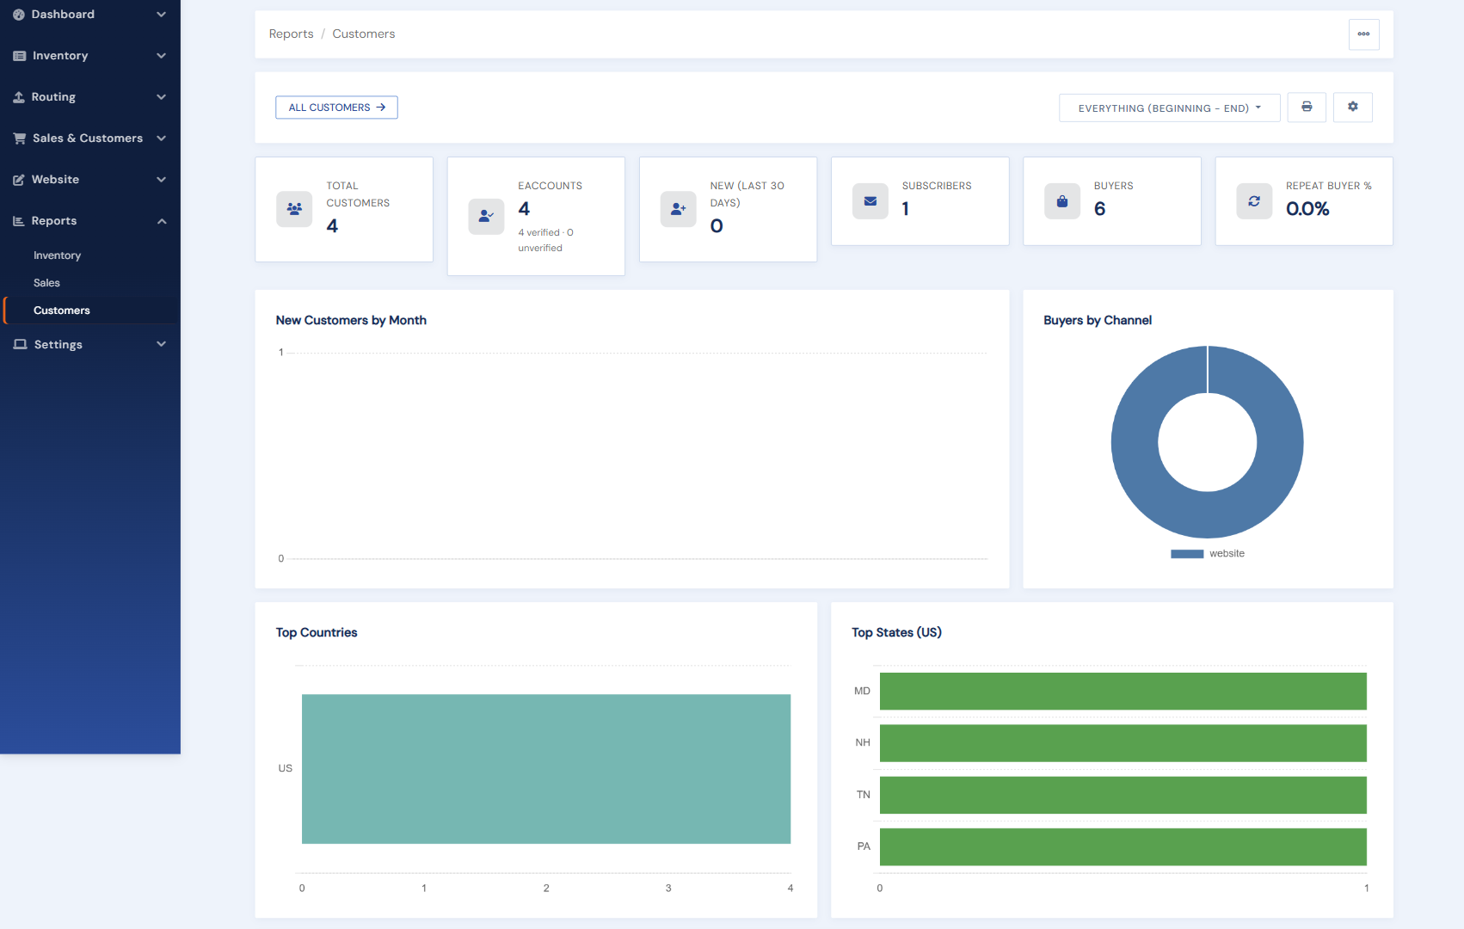Expand the Inventory menu chevron
1464x929 pixels.
pyautogui.click(x=161, y=56)
